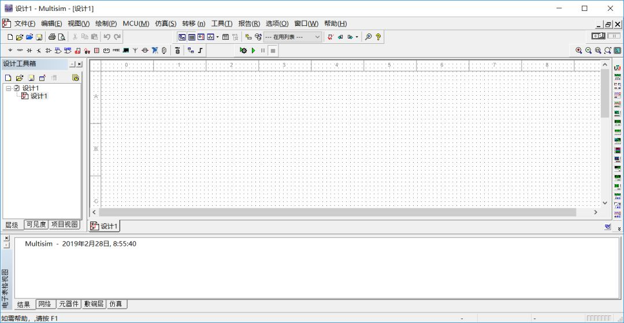The height and width of the screenshot is (323, 624).
Task: Switch to the 项目视图 tab
Action: coord(65,224)
